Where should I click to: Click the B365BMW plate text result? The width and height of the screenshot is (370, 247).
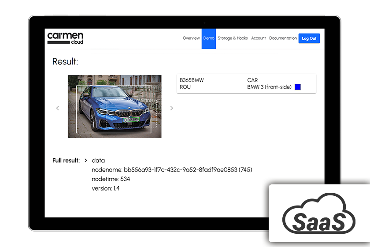(x=192, y=80)
